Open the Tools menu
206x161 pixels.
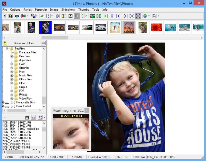[96, 10]
